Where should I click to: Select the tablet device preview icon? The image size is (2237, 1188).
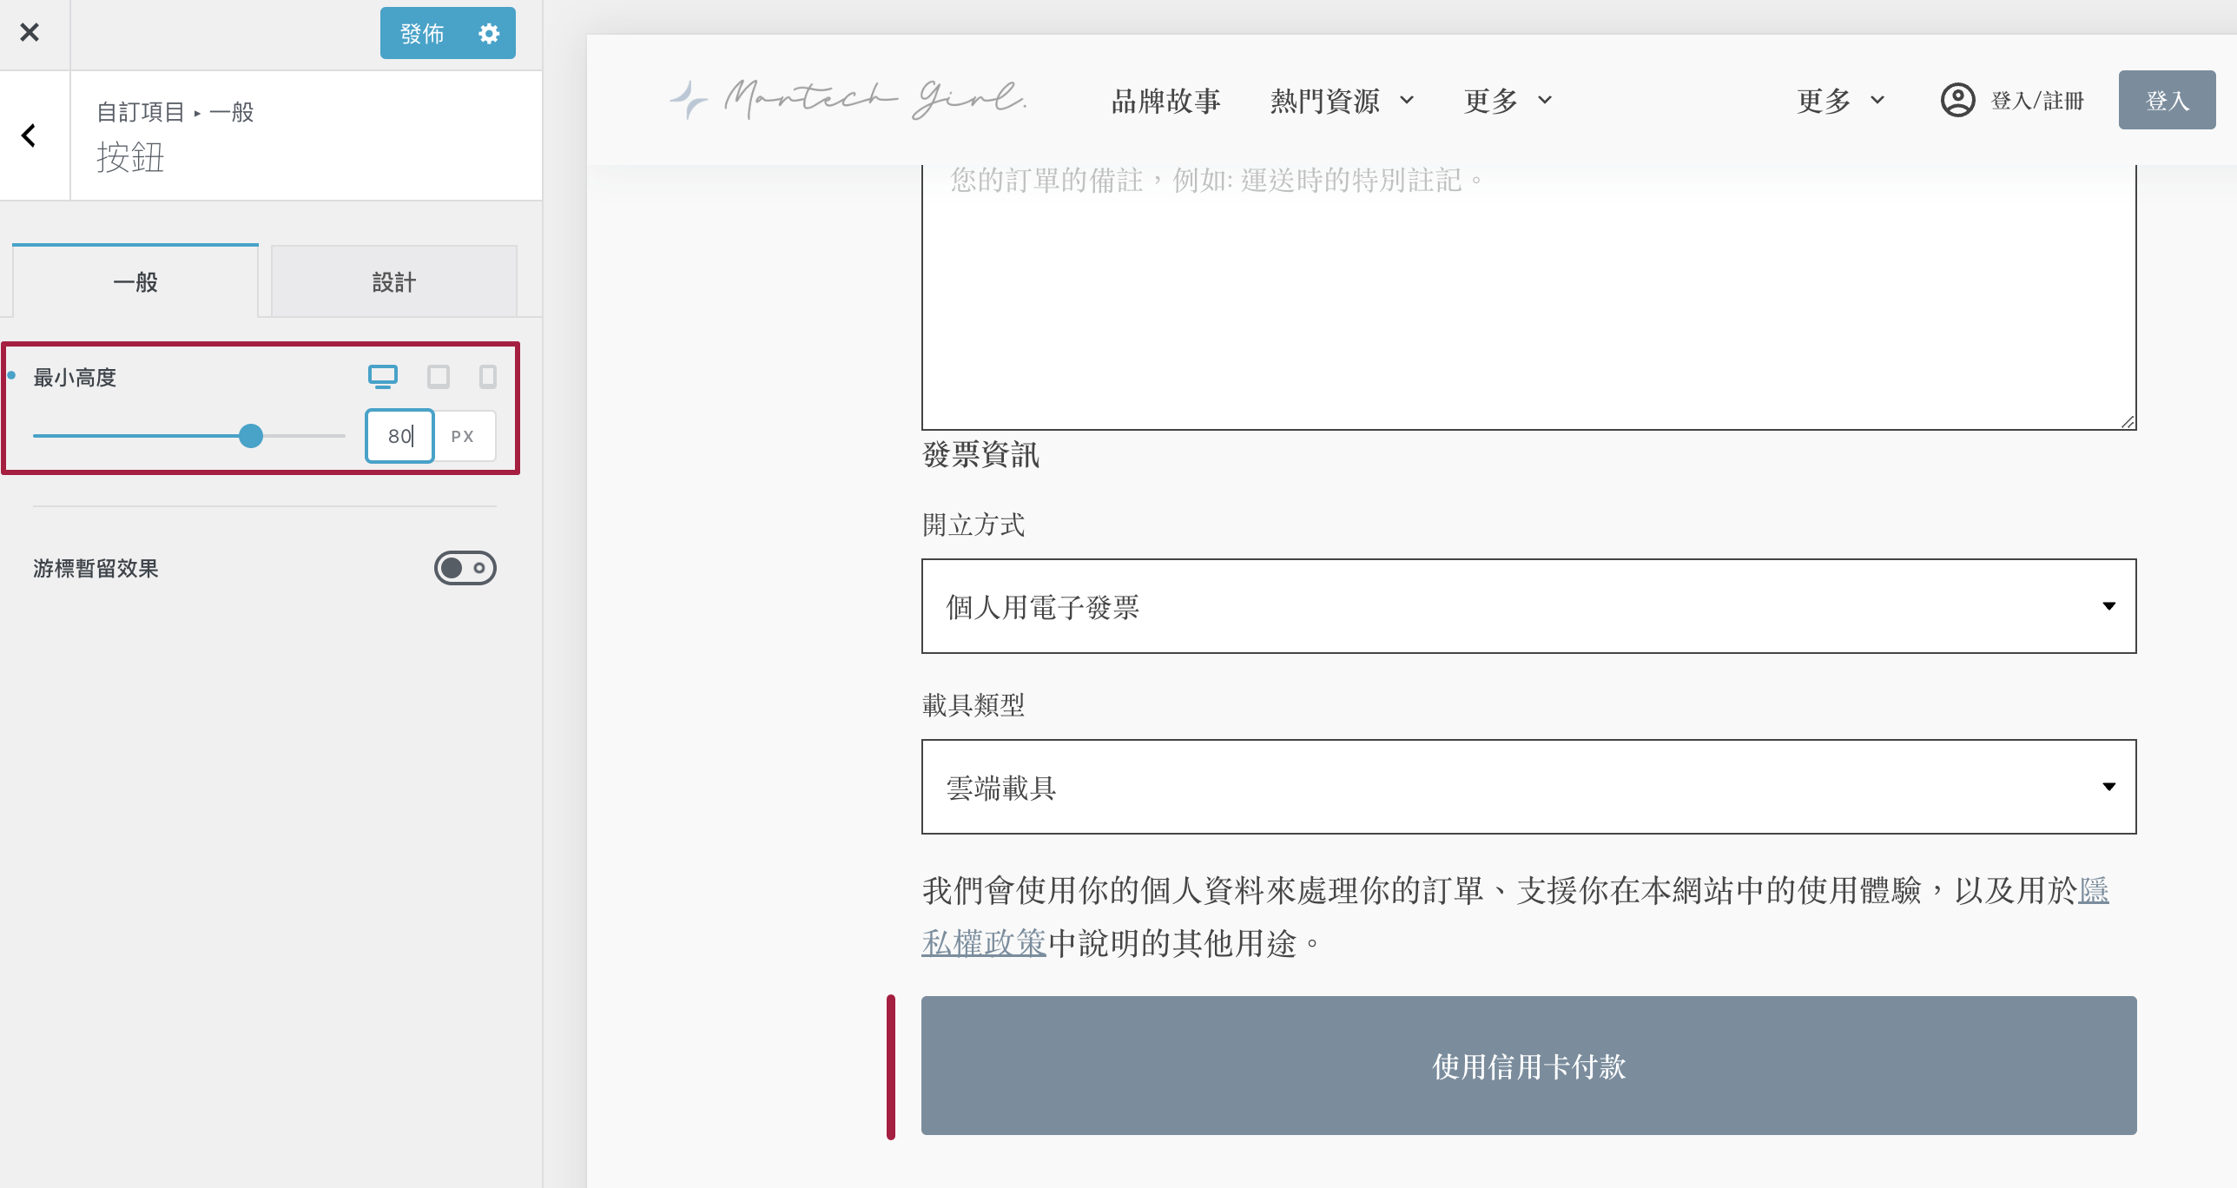(439, 376)
